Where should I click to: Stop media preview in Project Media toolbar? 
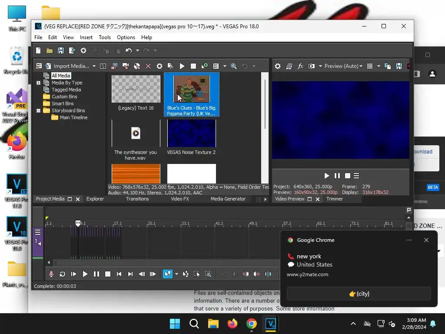point(193,66)
